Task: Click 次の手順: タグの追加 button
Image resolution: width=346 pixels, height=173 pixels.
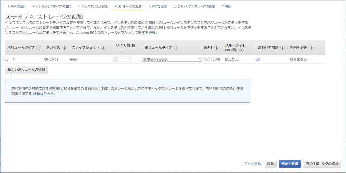Action: tap(322, 164)
